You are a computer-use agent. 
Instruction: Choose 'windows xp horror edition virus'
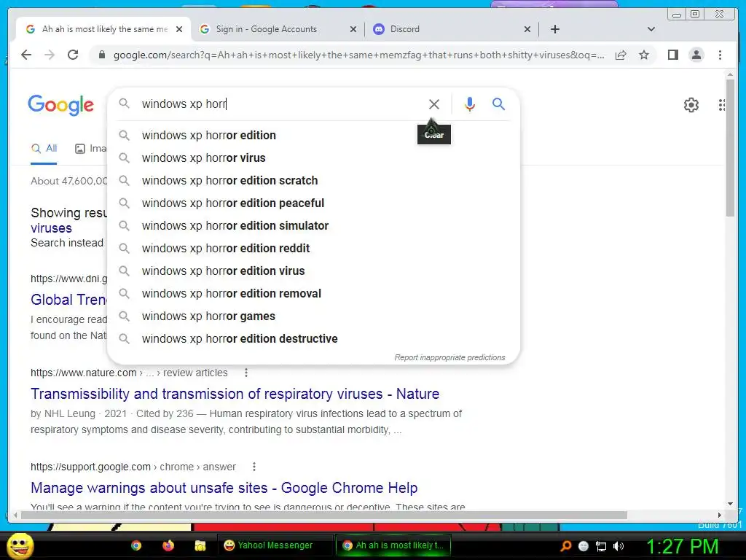(314, 271)
